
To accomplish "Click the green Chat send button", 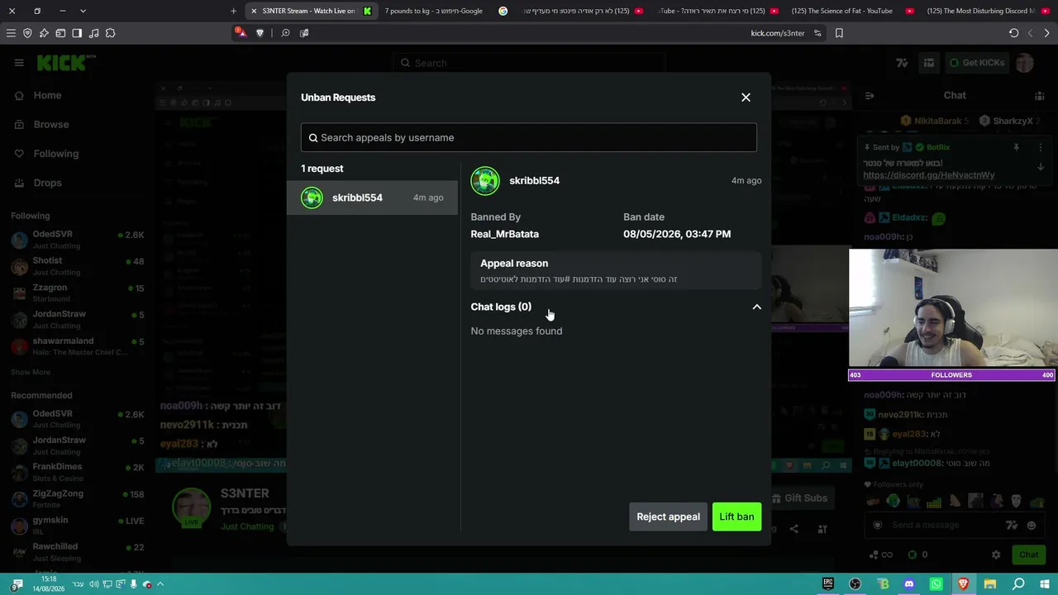I will [x=1028, y=555].
